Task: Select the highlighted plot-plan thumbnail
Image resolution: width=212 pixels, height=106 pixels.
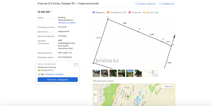Action: click(x=146, y=73)
